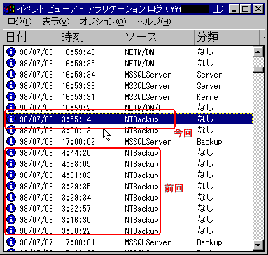Click info icon of 3:00:22 NTBackup event
The width and height of the screenshot is (268, 255).
point(11,231)
